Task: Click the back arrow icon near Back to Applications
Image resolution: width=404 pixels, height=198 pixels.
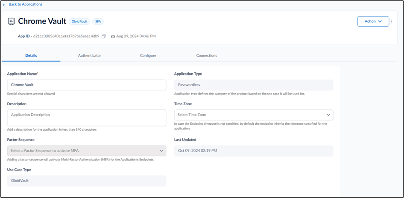Action: (x=4, y=5)
